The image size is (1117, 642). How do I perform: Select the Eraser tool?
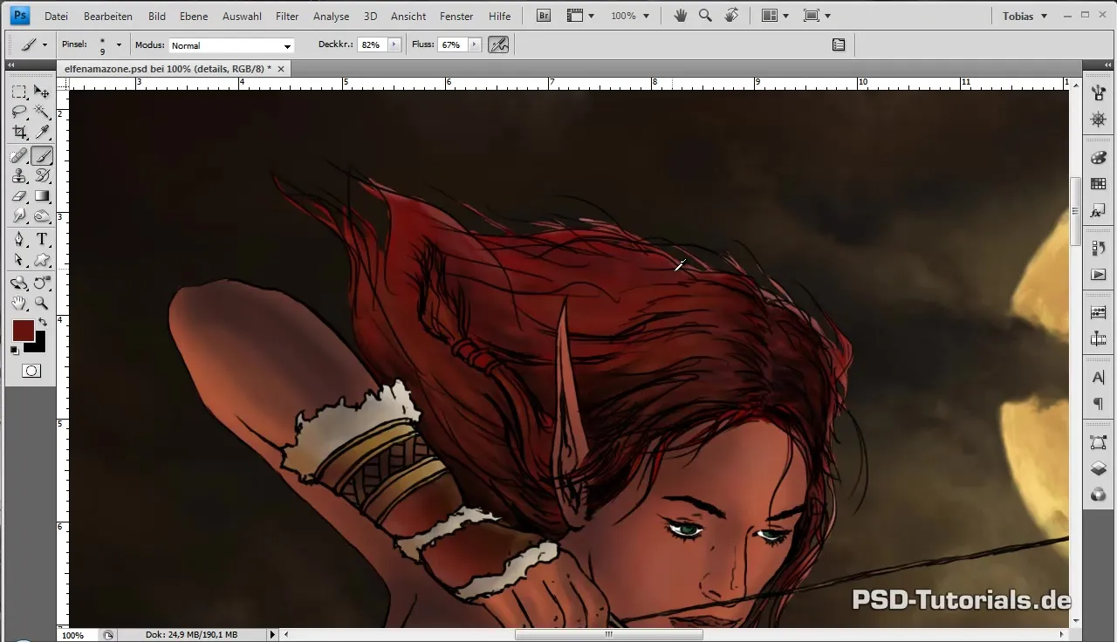click(x=19, y=196)
